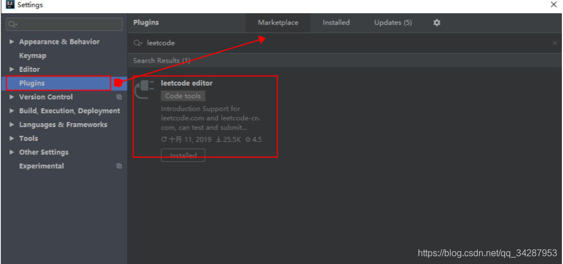Clear the leetcode plugin search text
563x264 pixels.
555,43
